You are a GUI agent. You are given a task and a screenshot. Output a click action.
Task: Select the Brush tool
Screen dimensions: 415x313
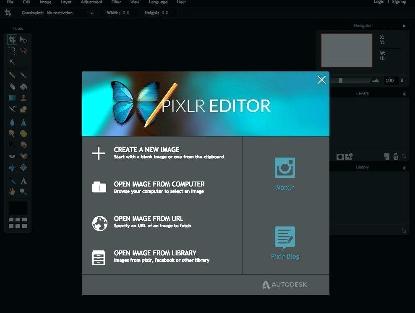point(23,75)
